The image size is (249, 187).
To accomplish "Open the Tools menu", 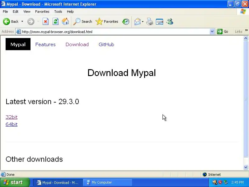I will [x=58, y=12].
